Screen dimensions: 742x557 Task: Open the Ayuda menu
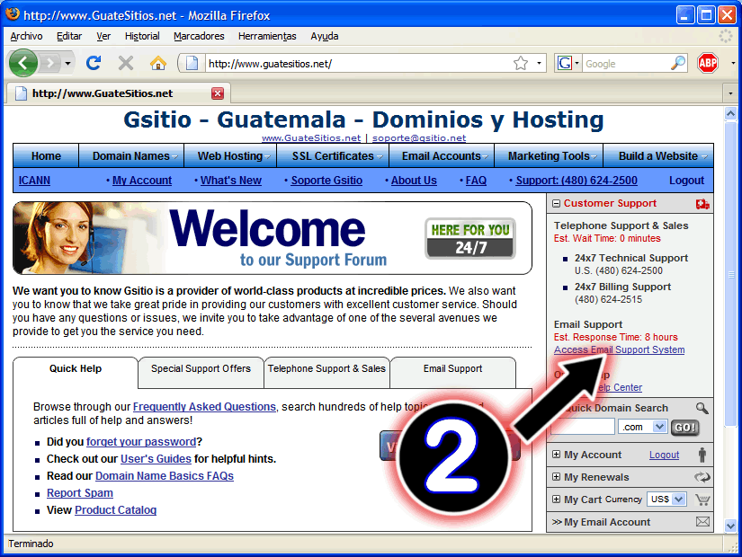click(324, 37)
